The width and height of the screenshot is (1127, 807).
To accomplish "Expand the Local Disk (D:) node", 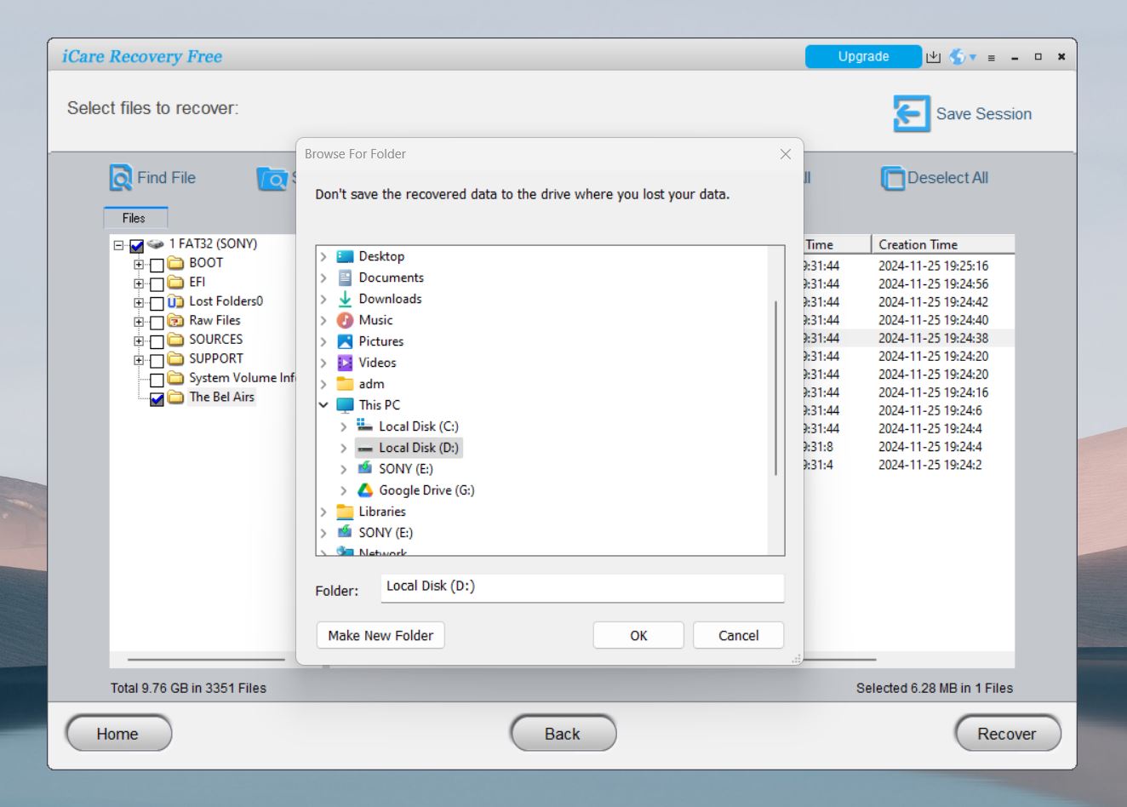I will tap(343, 448).
